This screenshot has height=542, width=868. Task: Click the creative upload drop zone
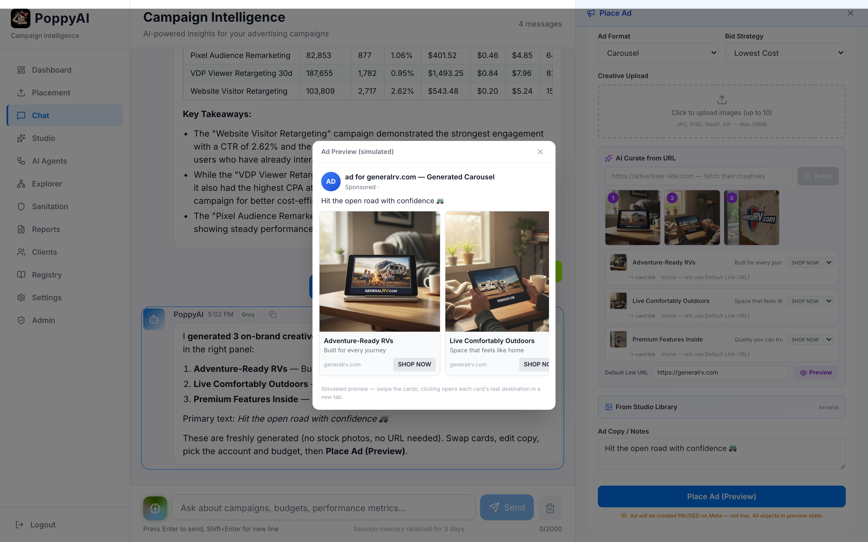coord(721,111)
